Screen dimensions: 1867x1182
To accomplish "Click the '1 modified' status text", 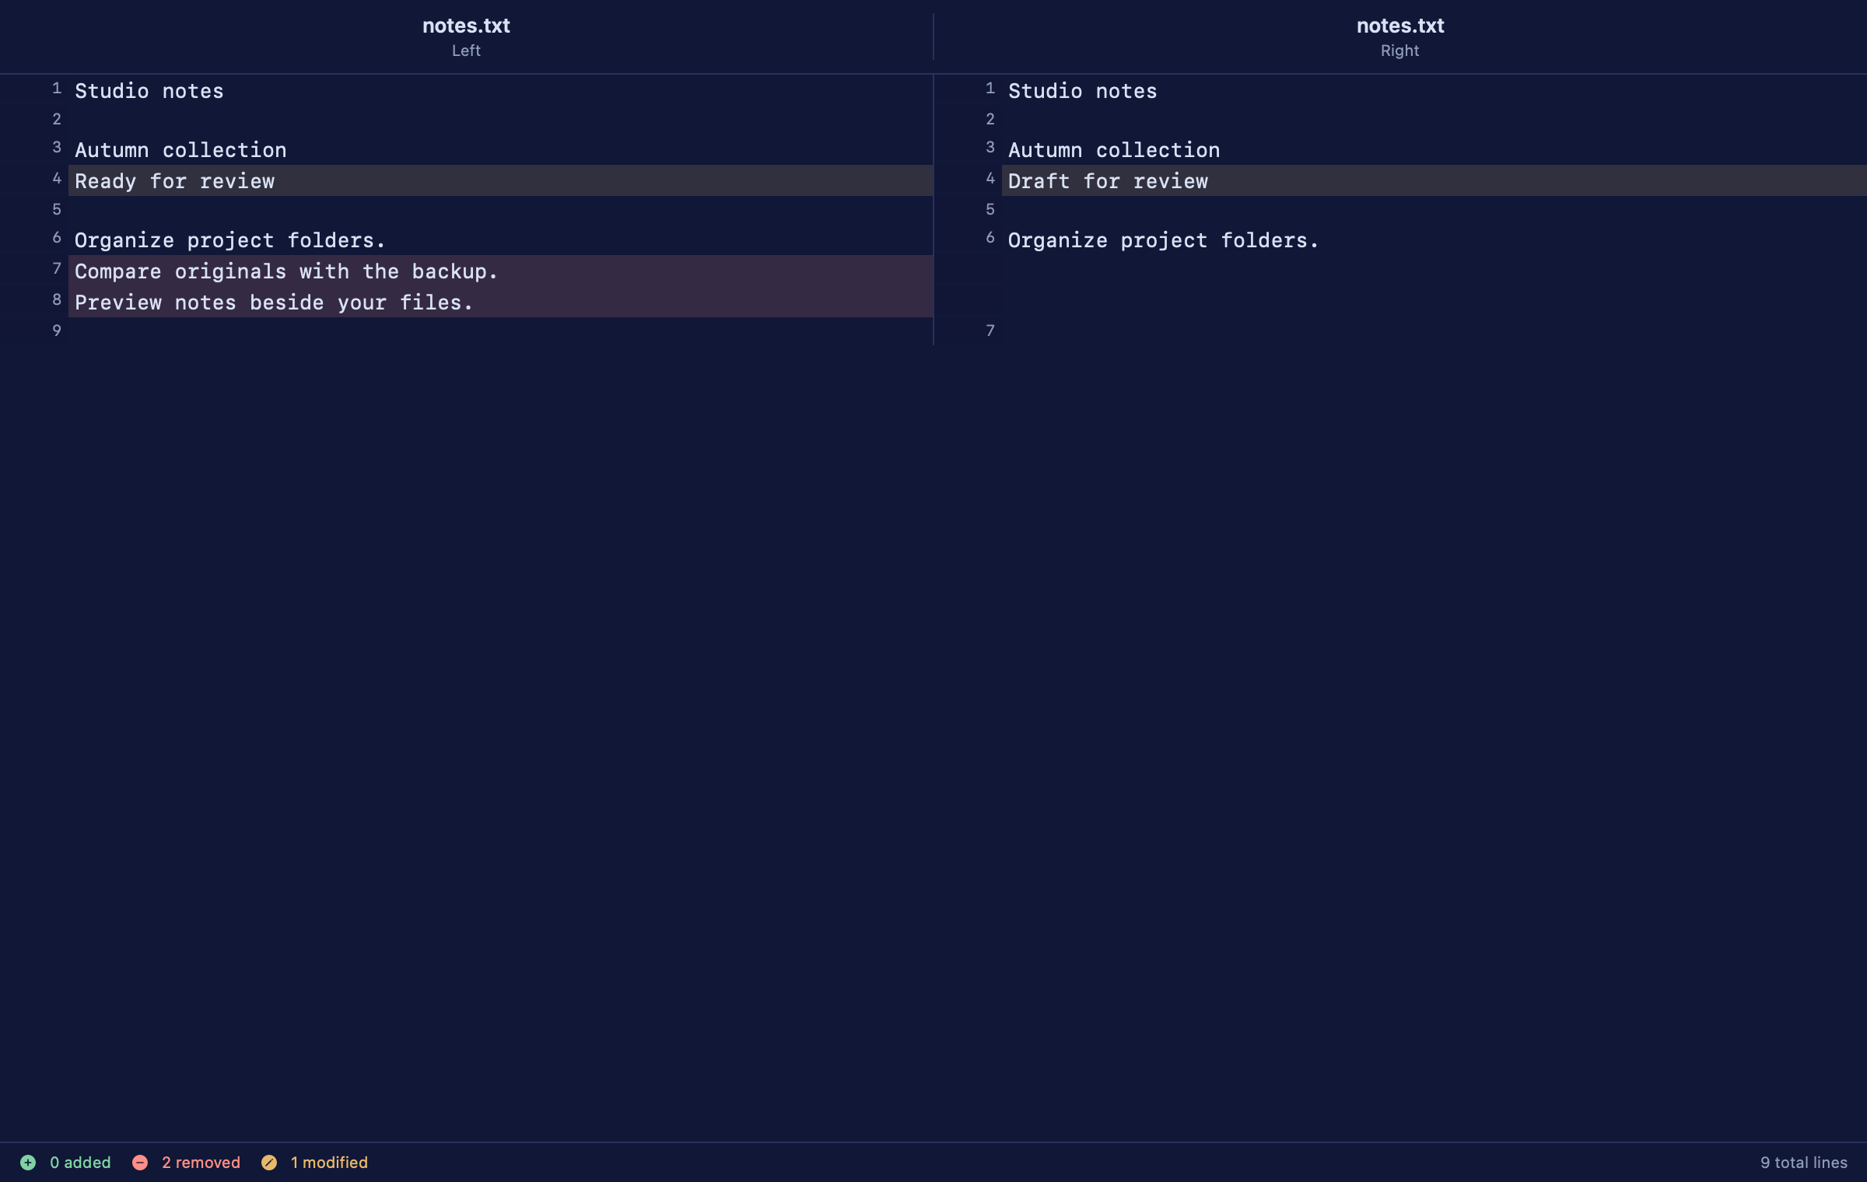I will pyautogui.click(x=329, y=1163).
